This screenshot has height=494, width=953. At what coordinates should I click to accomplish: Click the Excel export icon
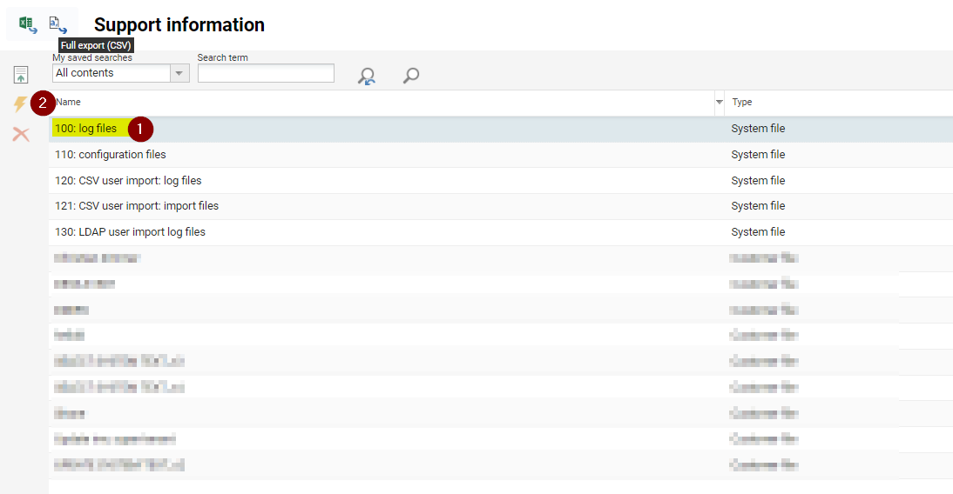click(28, 24)
